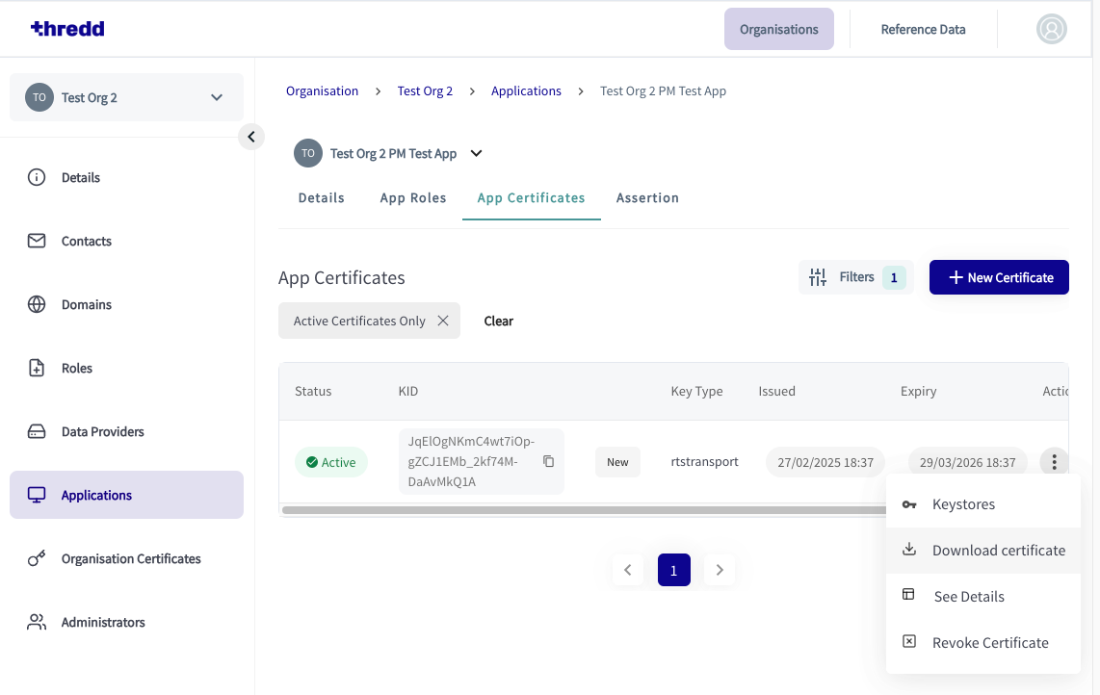Expand the Test Org 2 organisation selector
This screenshot has width=1100, height=695.
[126, 97]
